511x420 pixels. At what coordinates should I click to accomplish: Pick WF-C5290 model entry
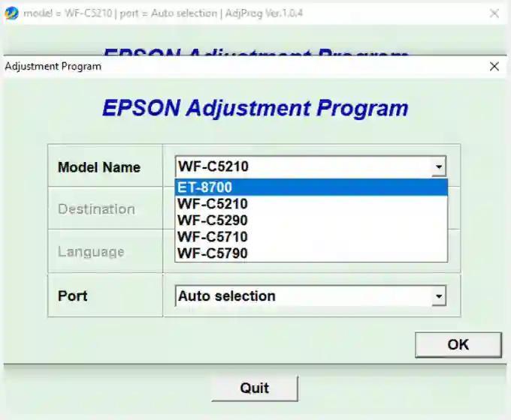tap(311, 220)
